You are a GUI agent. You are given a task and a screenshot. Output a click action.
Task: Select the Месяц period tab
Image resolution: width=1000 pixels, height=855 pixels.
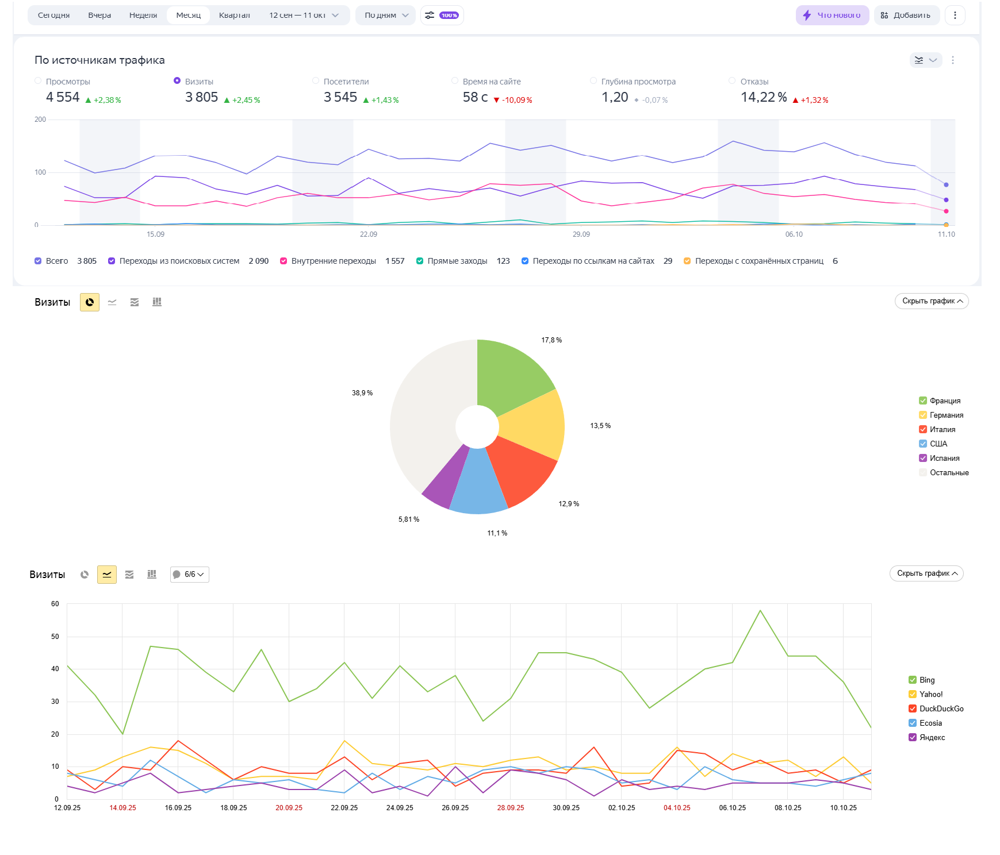click(189, 16)
